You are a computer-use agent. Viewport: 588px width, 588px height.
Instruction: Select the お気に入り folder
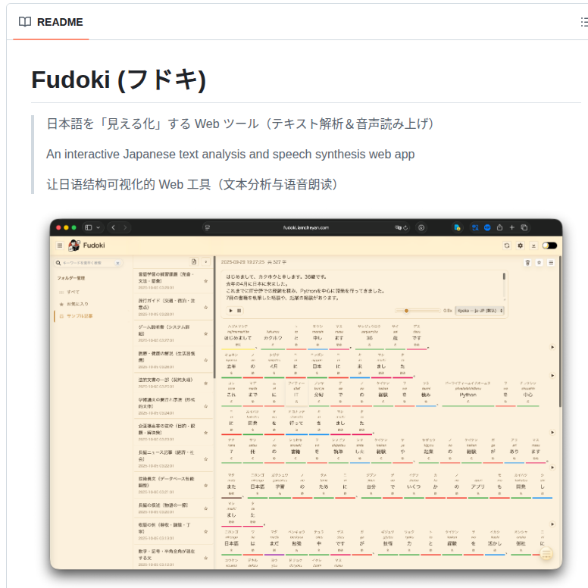pyautogui.click(x=77, y=304)
